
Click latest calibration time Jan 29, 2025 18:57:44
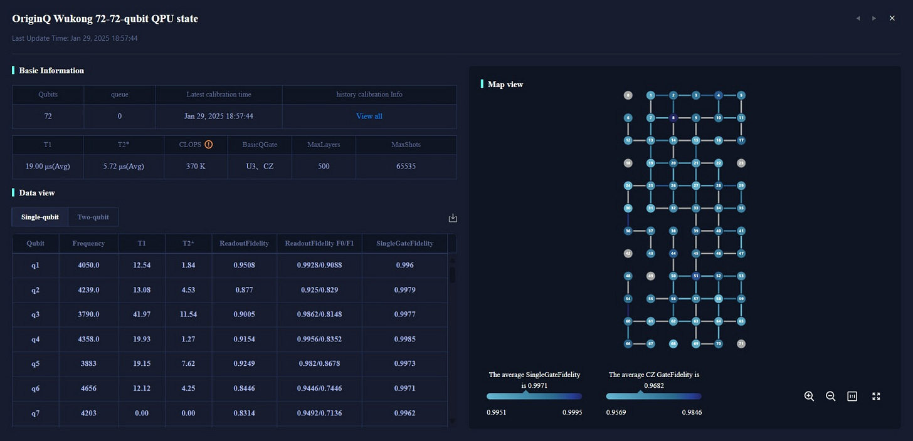coord(219,116)
